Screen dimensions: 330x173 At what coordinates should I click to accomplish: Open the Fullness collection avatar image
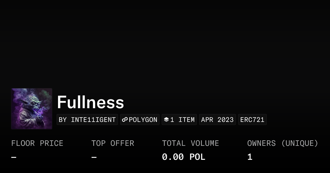(x=31, y=108)
